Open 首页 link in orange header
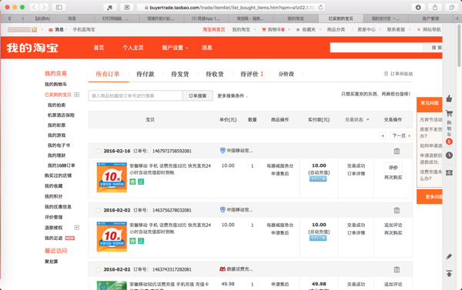 [99, 48]
